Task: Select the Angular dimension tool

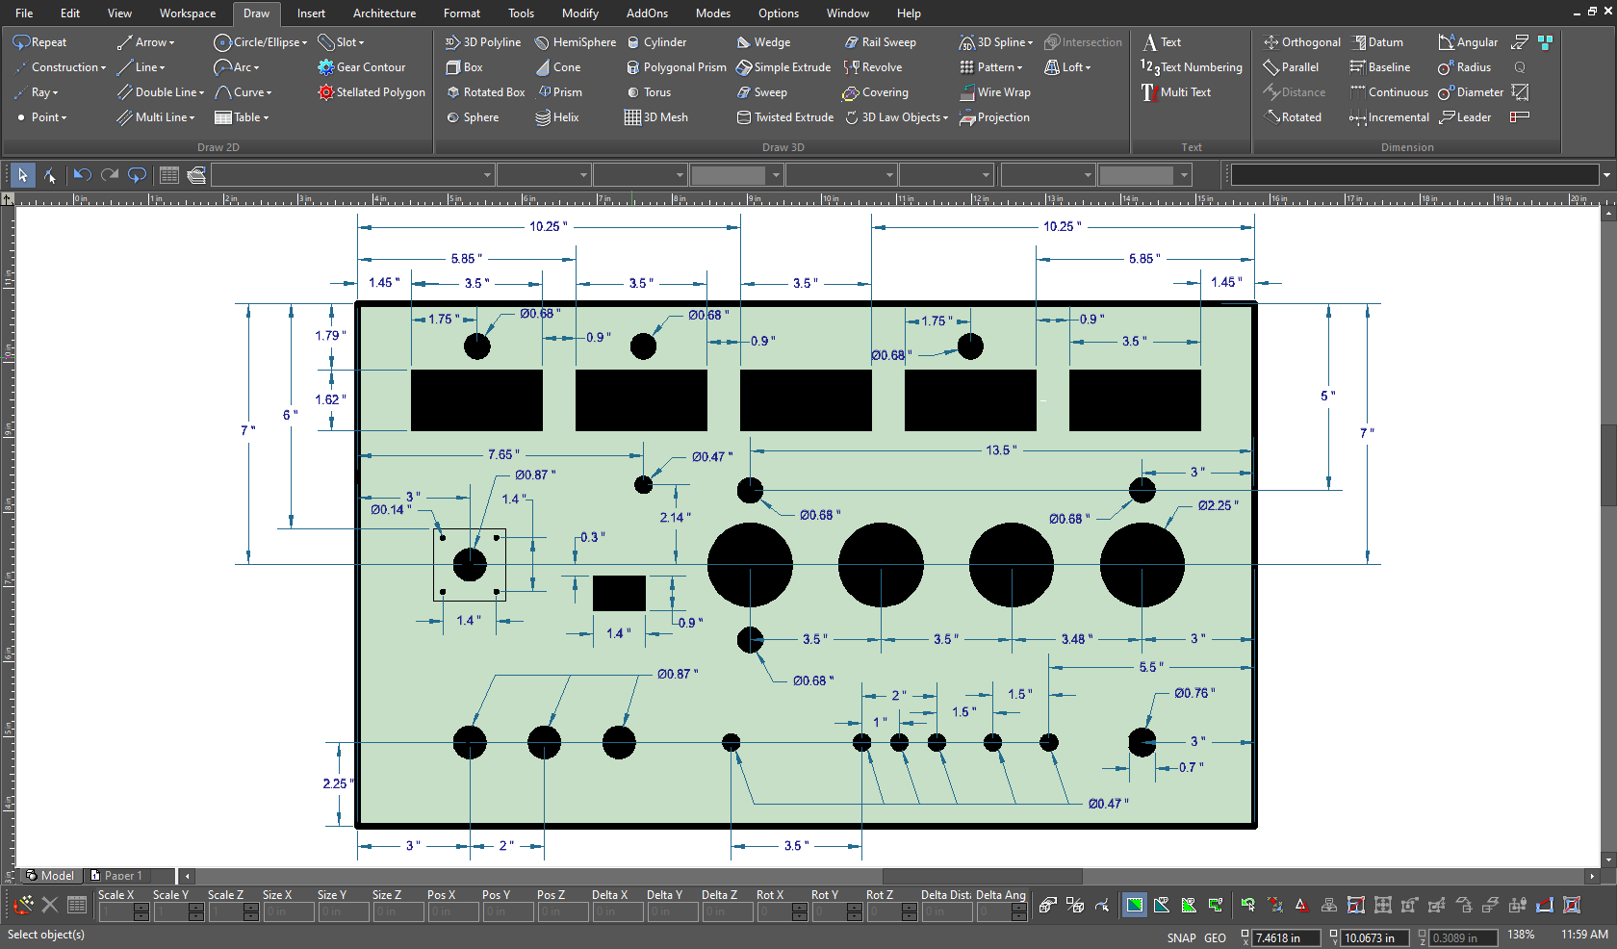Action: pyautogui.click(x=1468, y=41)
